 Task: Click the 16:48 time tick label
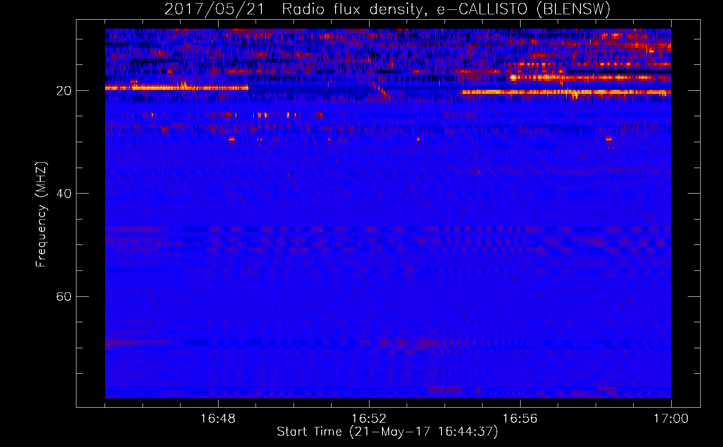[x=218, y=419]
